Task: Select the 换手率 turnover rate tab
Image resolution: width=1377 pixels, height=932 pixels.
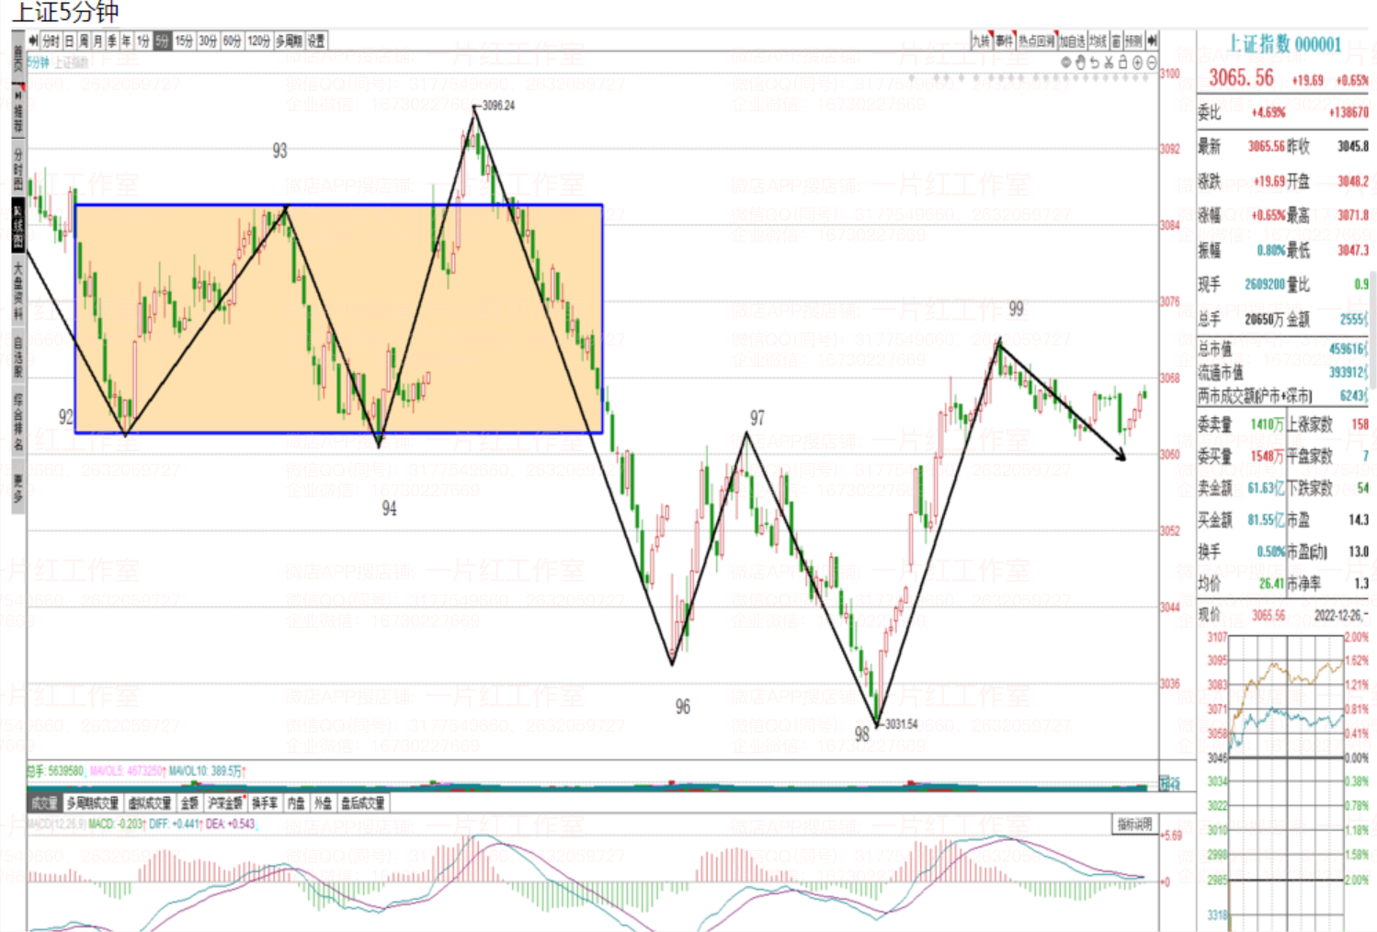Action: coord(265,803)
